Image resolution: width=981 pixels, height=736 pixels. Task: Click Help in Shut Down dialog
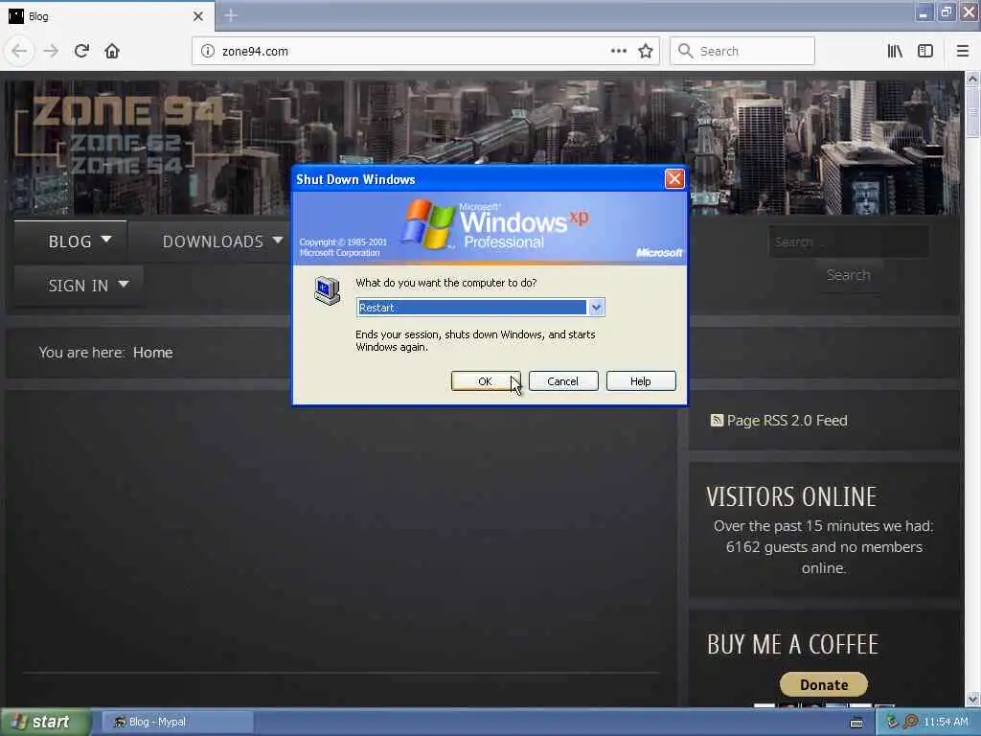[x=641, y=381]
